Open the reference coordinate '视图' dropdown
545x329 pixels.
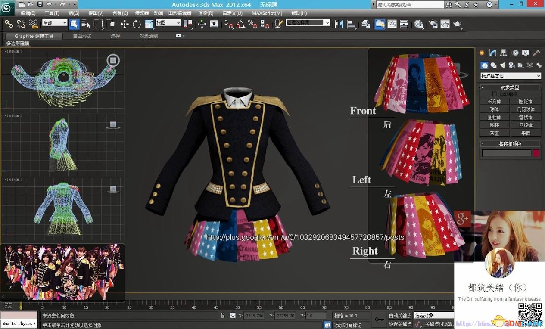pos(168,22)
